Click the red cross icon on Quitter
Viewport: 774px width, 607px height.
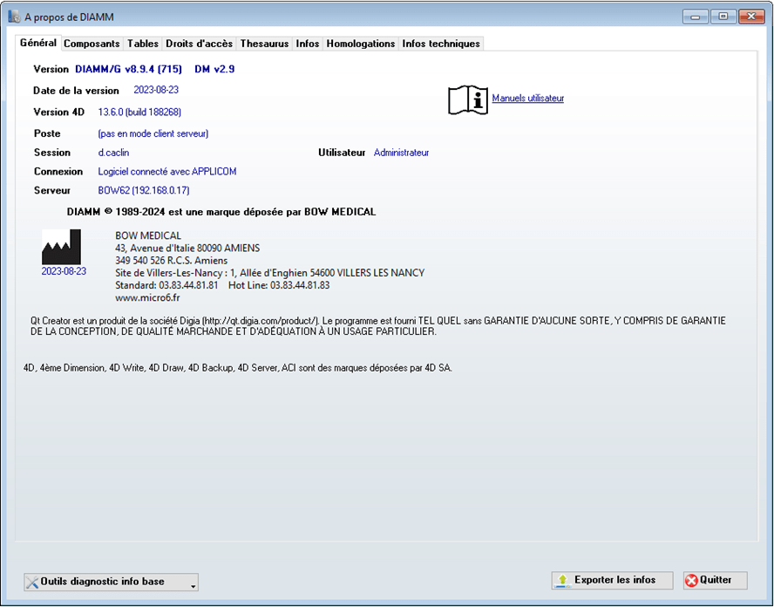click(691, 580)
